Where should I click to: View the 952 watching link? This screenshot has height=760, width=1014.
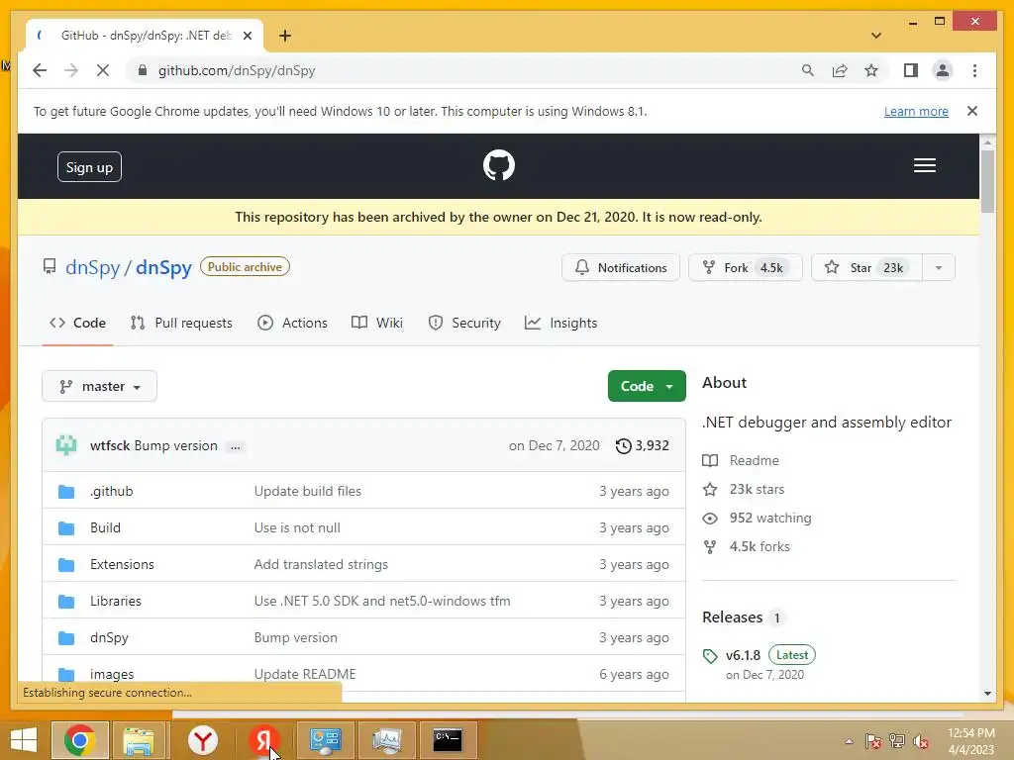point(770,518)
